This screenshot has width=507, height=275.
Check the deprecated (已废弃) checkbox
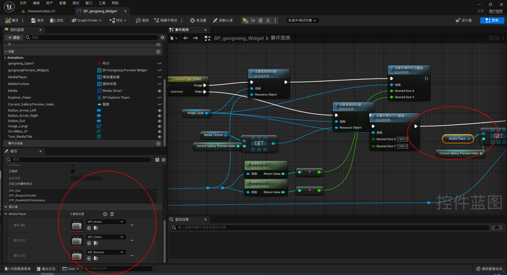coord(73,171)
